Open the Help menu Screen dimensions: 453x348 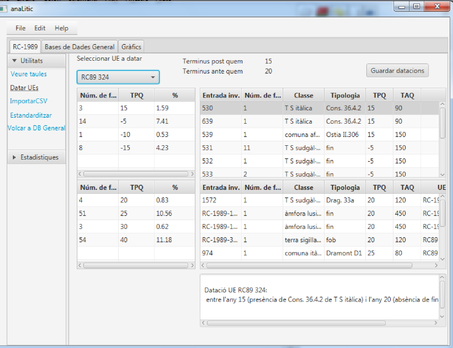click(x=62, y=28)
